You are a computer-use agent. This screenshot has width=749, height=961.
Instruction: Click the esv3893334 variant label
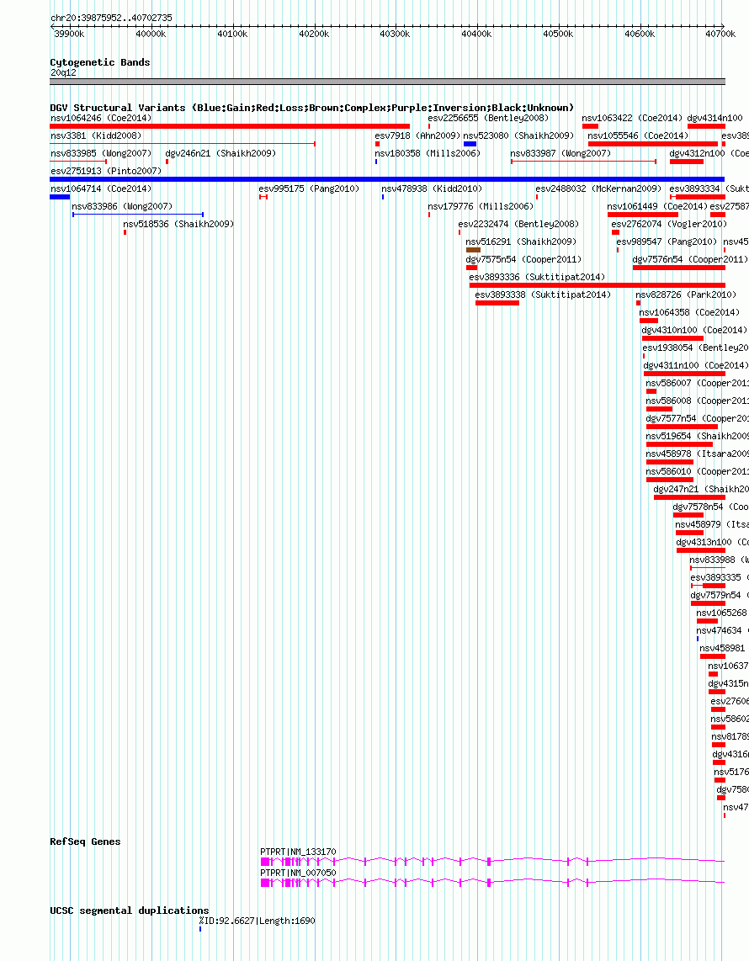[x=709, y=188]
